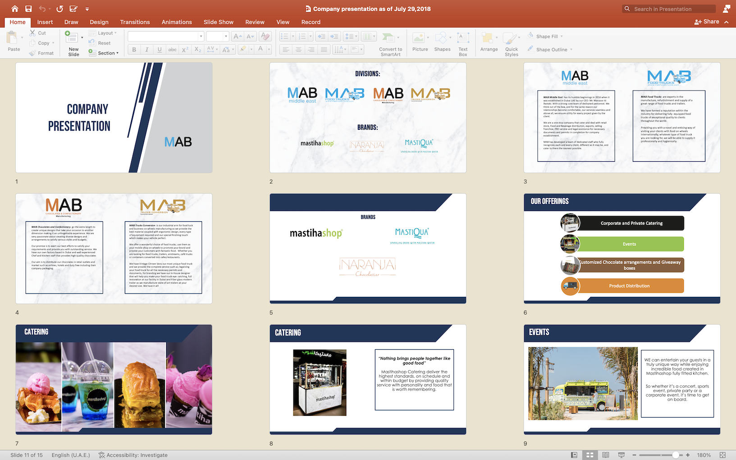Start the slide show from status bar

(x=622, y=455)
